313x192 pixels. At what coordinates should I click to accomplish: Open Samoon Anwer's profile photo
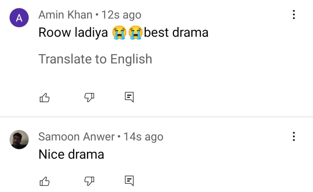tap(19, 139)
